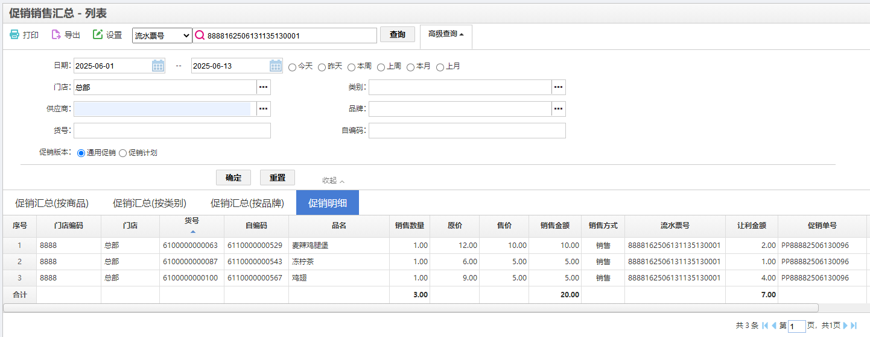
Task: Click the sort arrow under 货号 header
Action: pos(193,232)
